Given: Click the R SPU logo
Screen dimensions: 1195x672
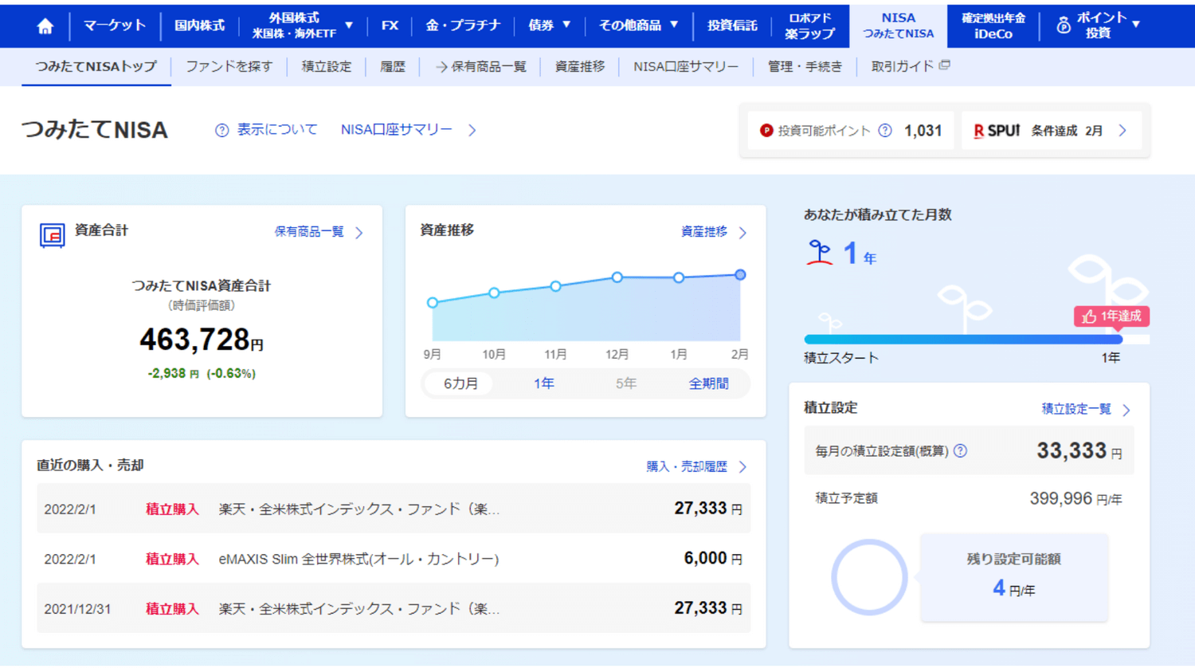Looking at the screenshot, I should (x=997, y=131).
